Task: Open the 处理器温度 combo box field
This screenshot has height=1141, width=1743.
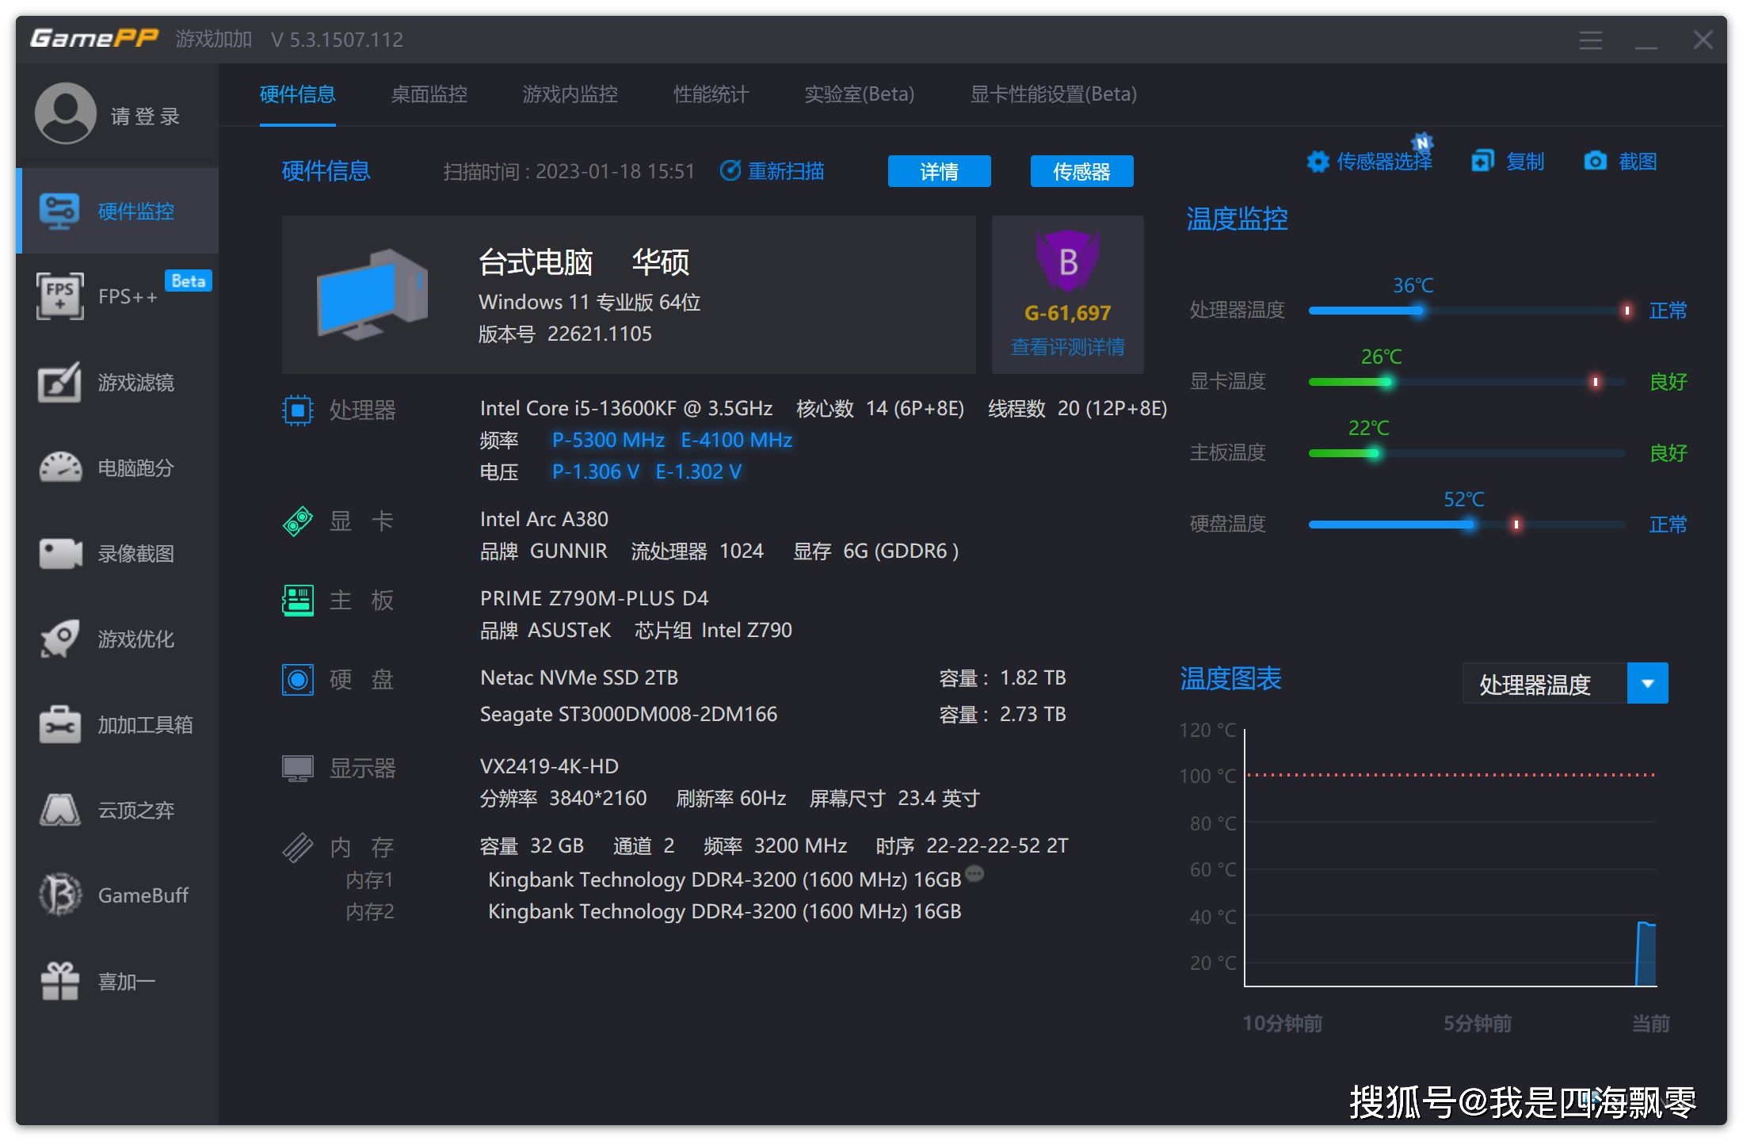Action: (1566, 683)
